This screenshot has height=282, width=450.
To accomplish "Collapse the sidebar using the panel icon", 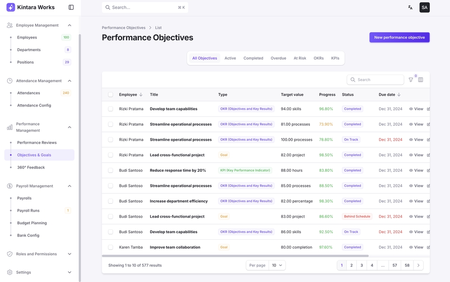I will [x=71, y=8].
